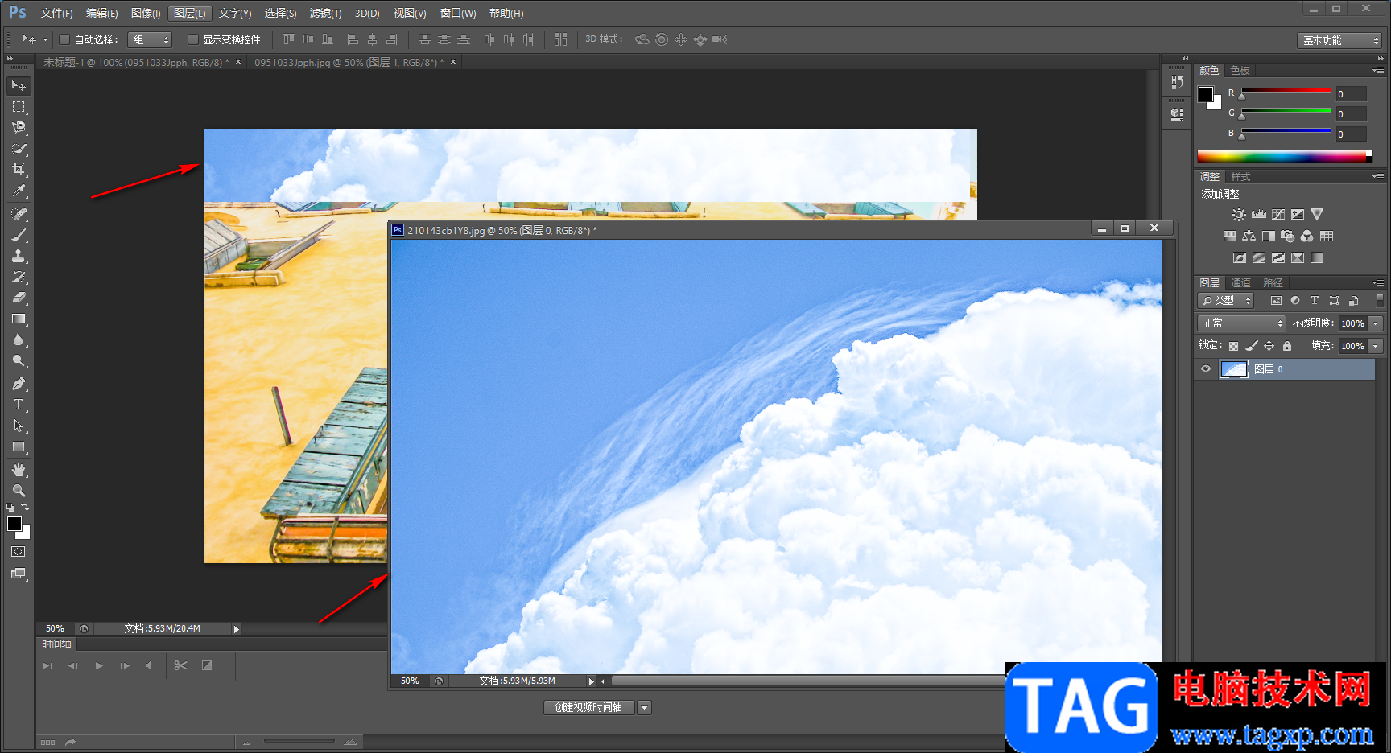Close the 0951033Jpph.jpg document tab
1391x753 pixels.
[x=453, y=62]
